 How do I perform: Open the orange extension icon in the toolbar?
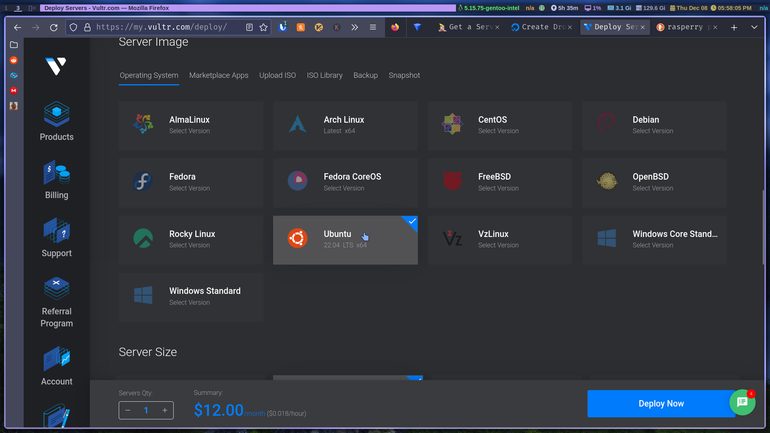tap(301, 27)
